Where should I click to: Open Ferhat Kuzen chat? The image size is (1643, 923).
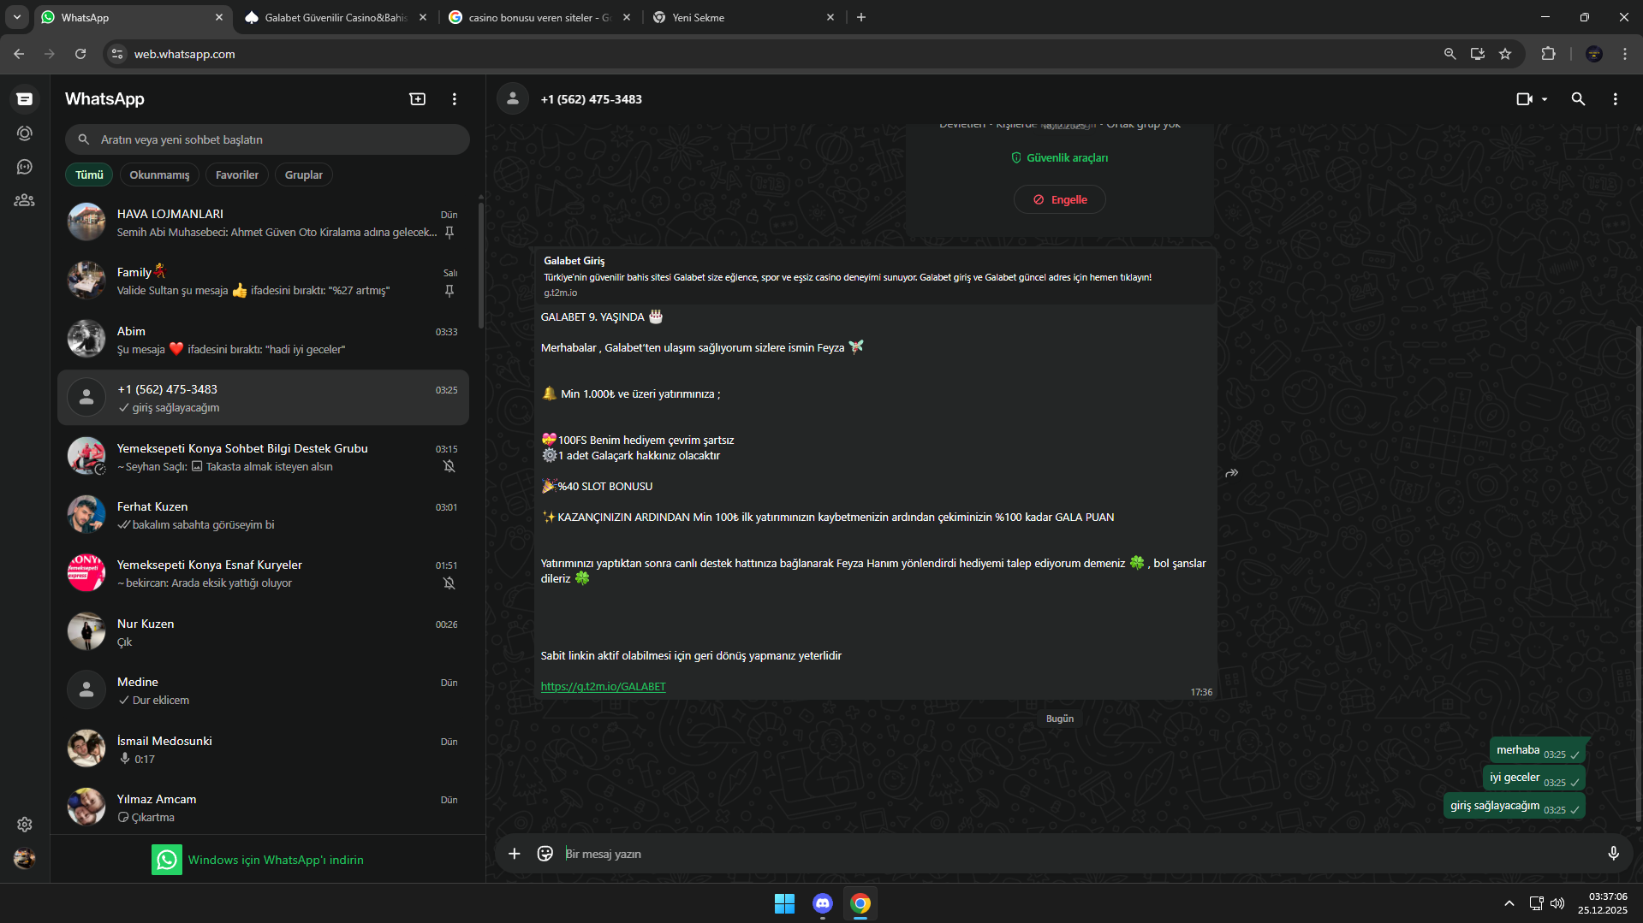click(x=263, y=515)
